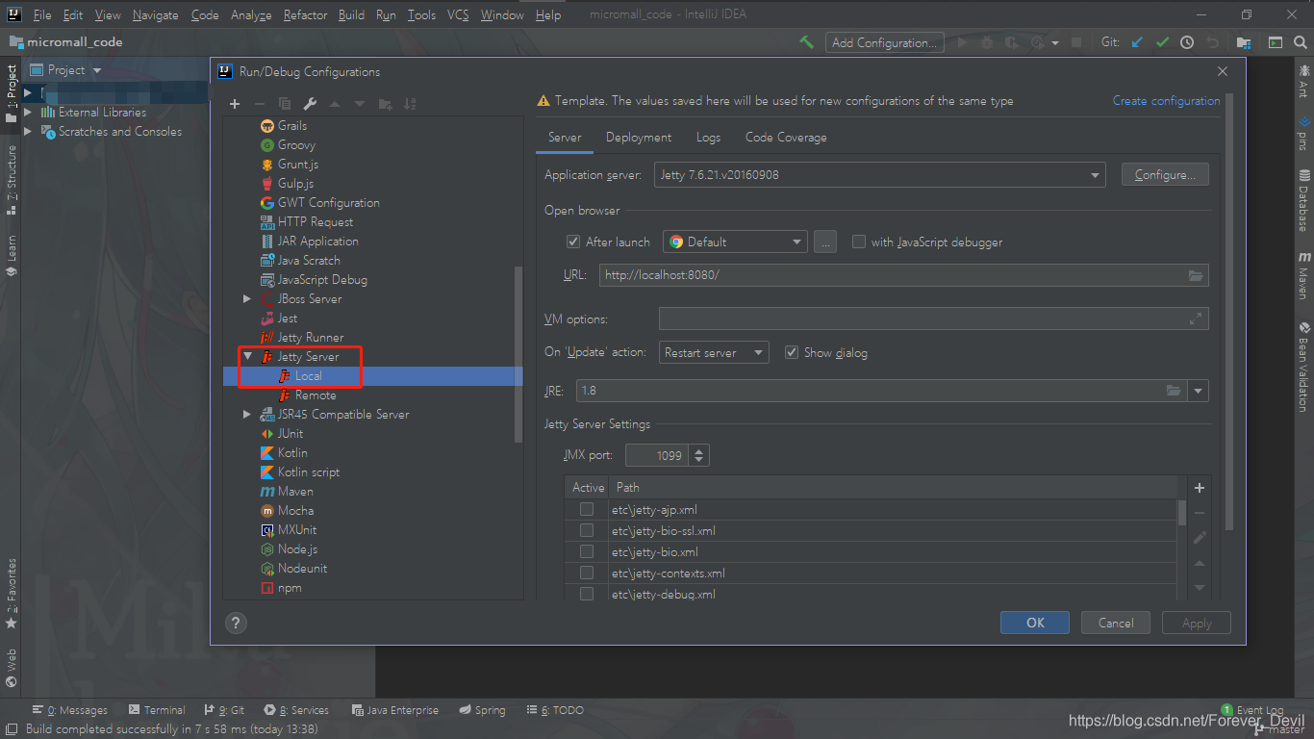The width and height of the screenshot is (1314, 739).
Task: Click the configuration tree vertical scrollbar
Action: pos(519,353)
